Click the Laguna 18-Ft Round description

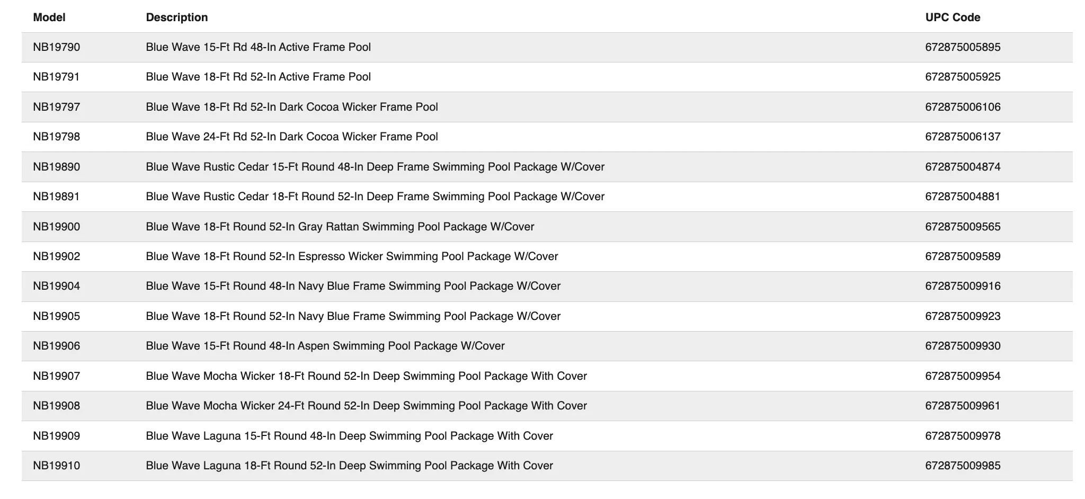(349, 466)
